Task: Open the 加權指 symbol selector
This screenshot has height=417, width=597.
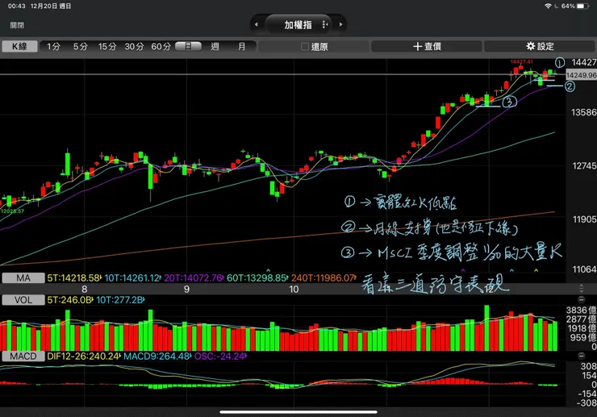Action: click(298, 25)
